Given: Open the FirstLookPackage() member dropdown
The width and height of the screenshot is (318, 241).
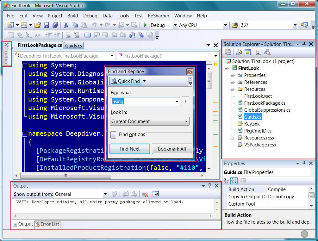Looking at the screenshot, I should coord(215,56).
